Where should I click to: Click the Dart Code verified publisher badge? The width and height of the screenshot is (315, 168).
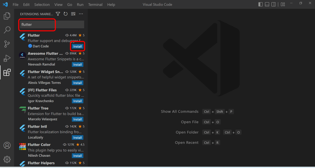coord(30,46)
